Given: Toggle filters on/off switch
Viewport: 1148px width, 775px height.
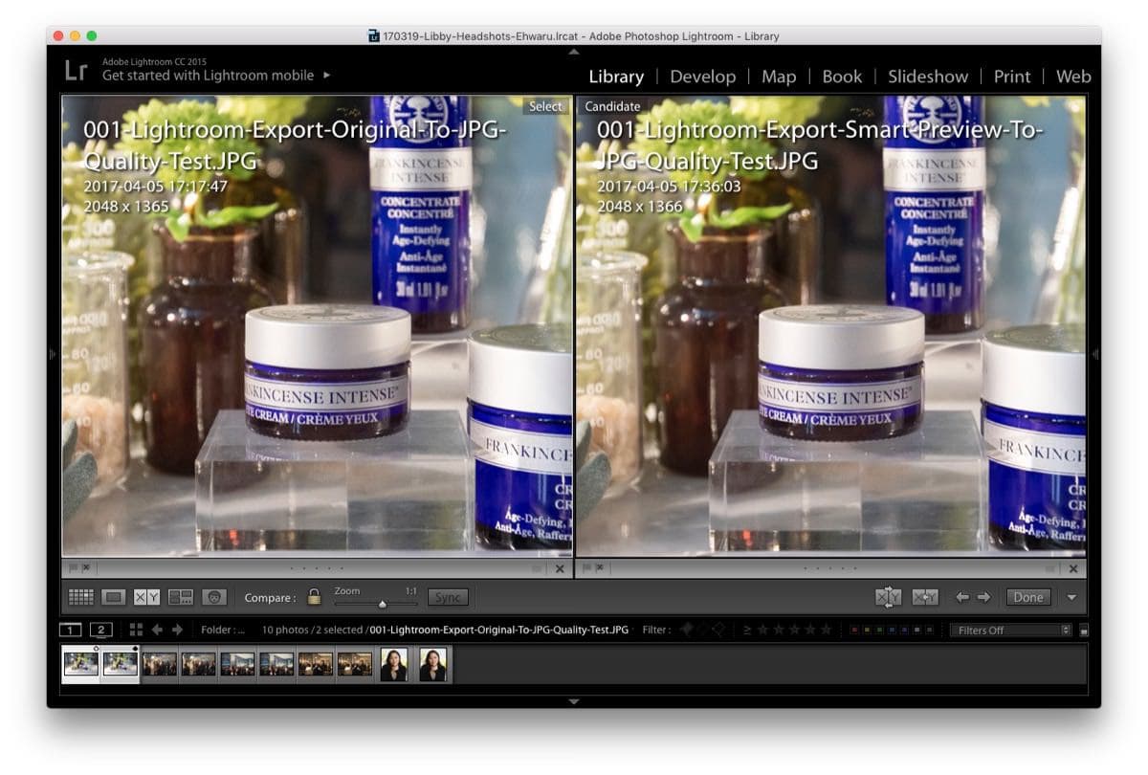Looking at the screenshot, I should coord(1084,630).
